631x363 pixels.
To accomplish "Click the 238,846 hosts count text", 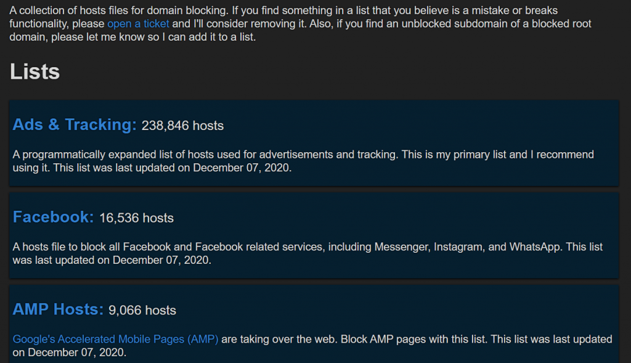I will [x=182, y=126].
